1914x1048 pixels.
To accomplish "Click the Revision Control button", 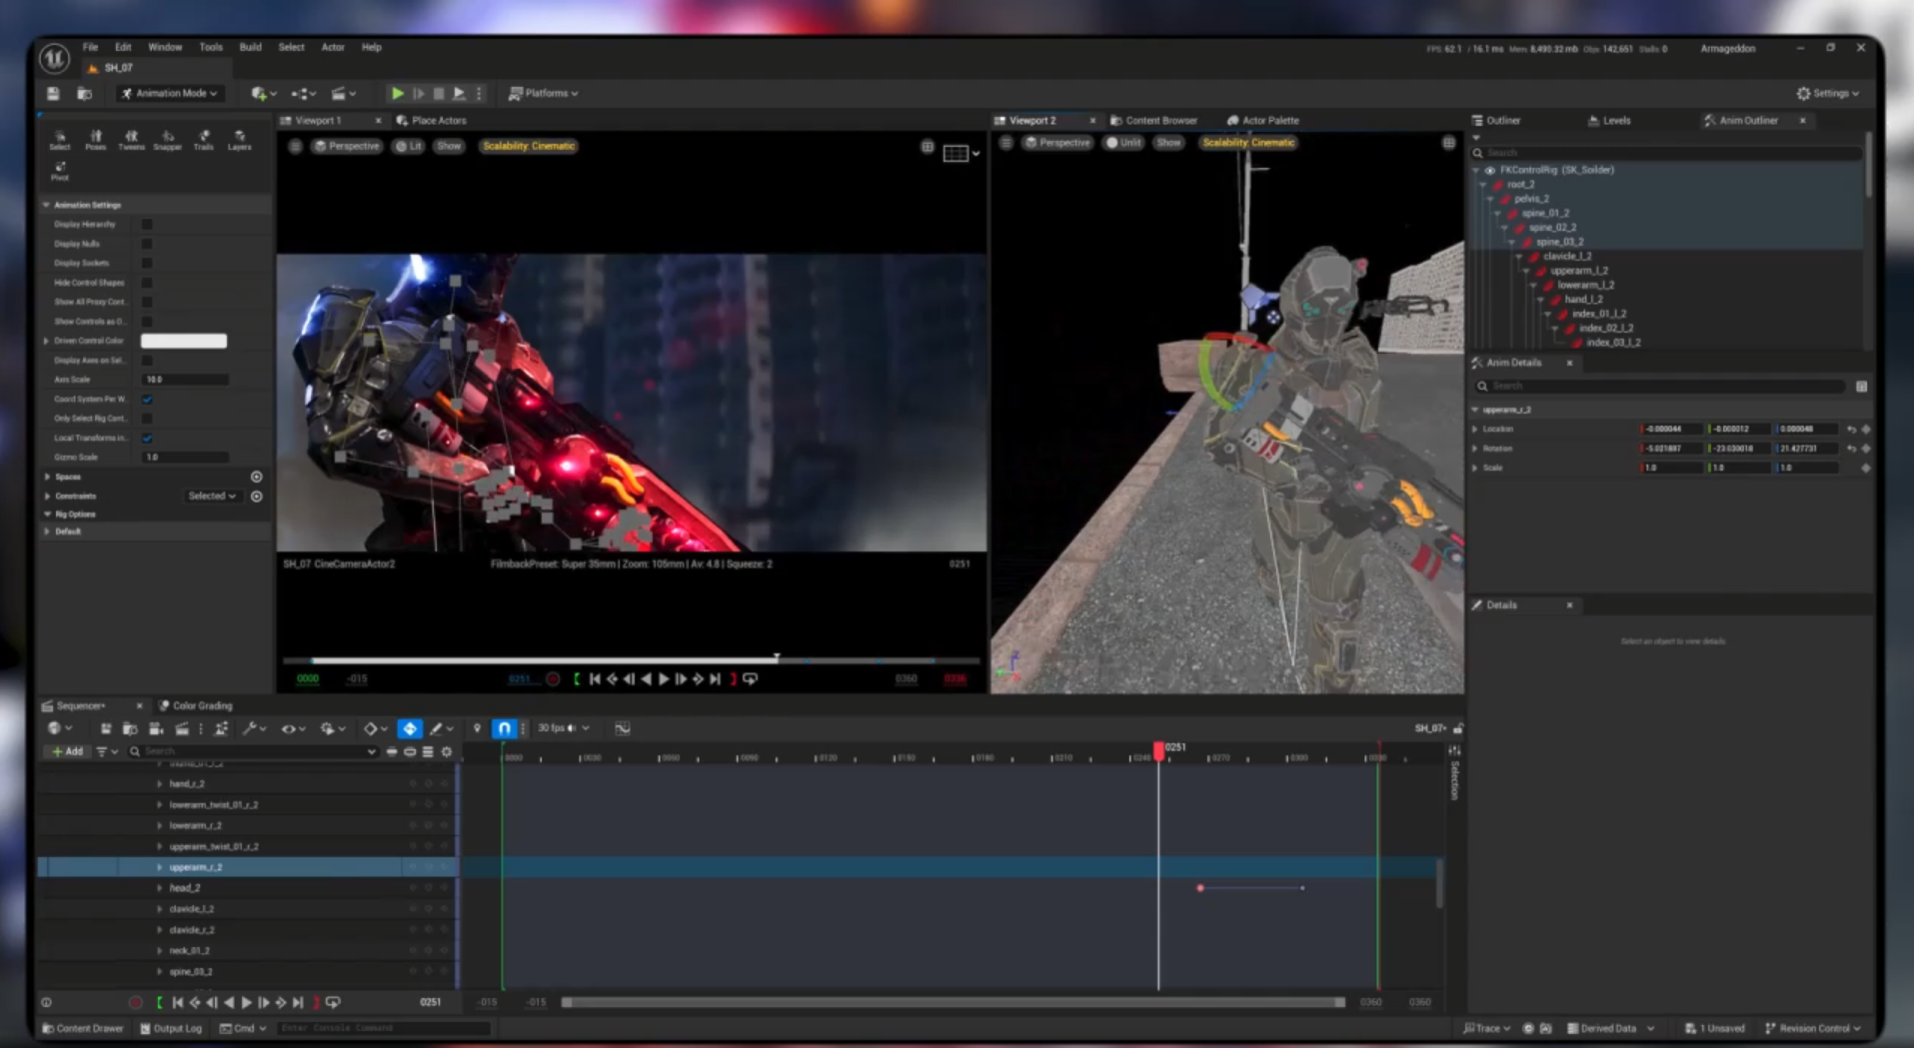I will tap(1813, 1028).
